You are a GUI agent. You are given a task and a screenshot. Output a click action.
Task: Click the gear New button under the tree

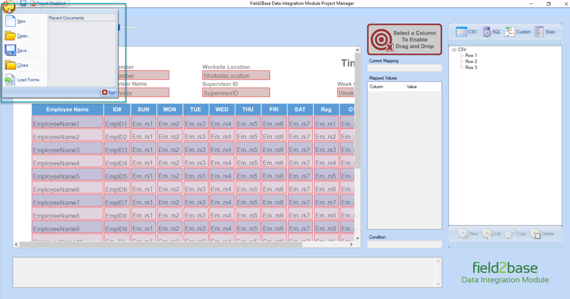(x=468, y=234)
